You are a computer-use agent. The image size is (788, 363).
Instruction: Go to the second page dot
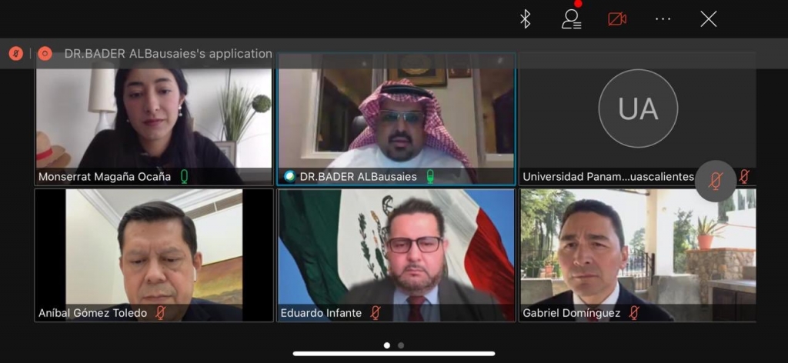coord(401,345)
